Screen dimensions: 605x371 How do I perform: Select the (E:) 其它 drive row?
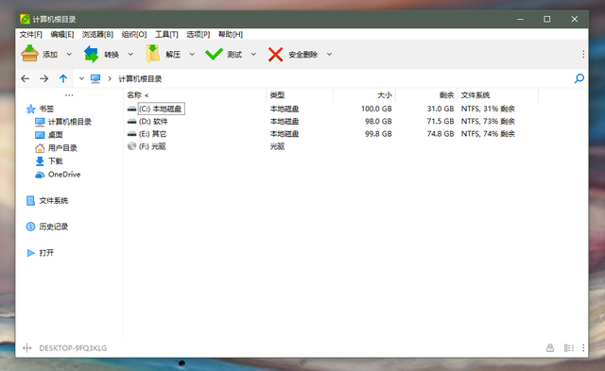click(x=332, y=134)
